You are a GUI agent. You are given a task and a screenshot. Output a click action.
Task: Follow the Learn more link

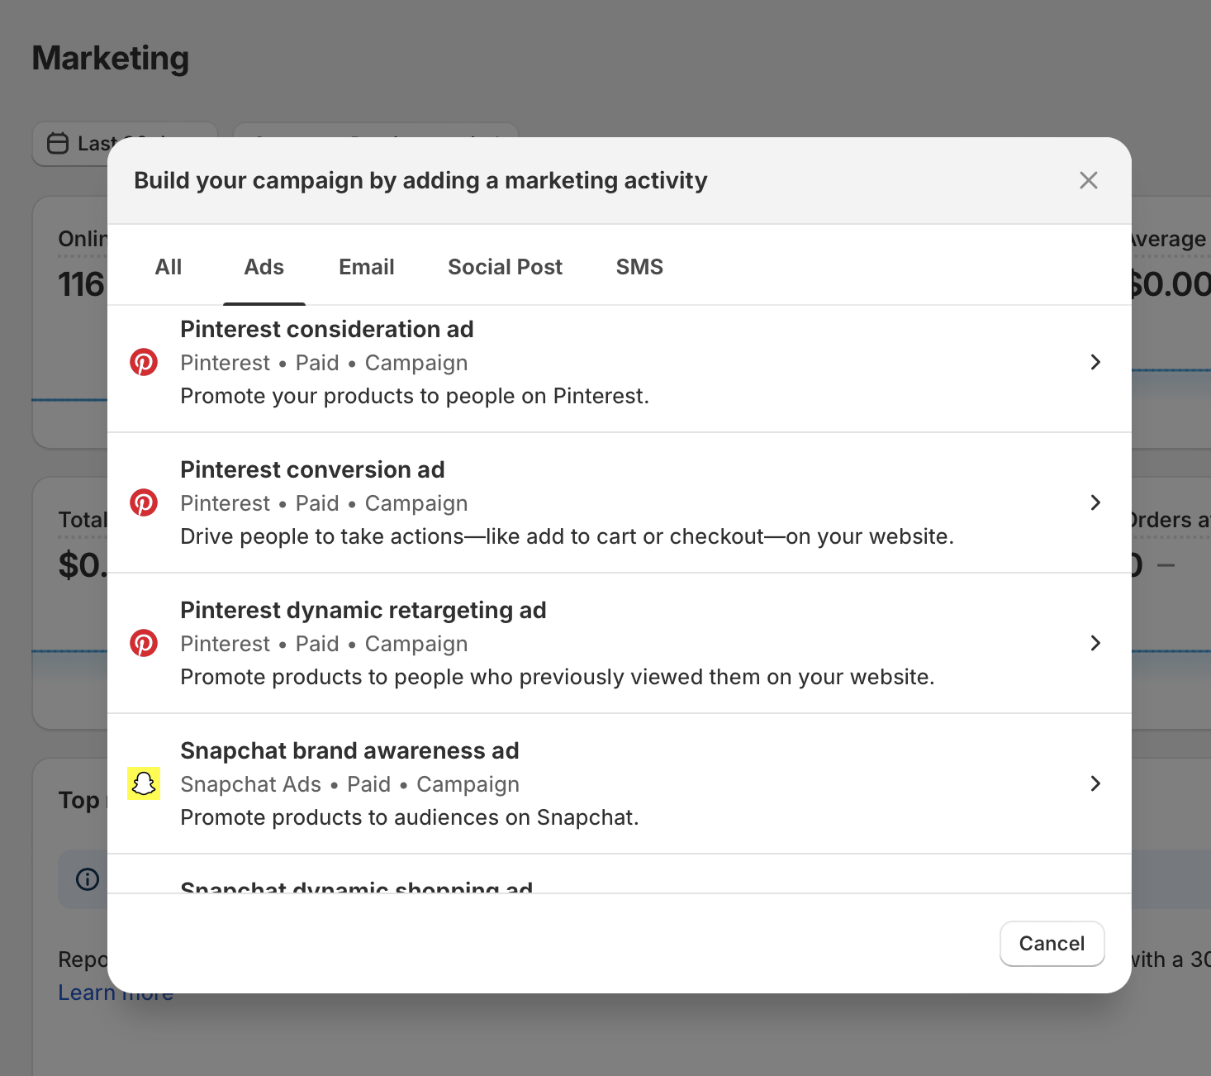click(116, 993)
